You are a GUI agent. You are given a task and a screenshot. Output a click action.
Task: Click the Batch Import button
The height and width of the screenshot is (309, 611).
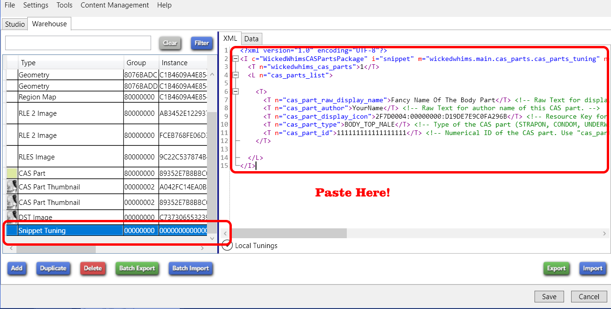point(190,268)
